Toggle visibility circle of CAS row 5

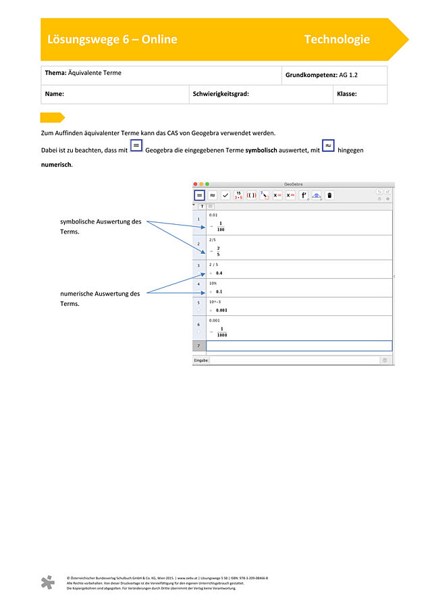tap(198, 310)
